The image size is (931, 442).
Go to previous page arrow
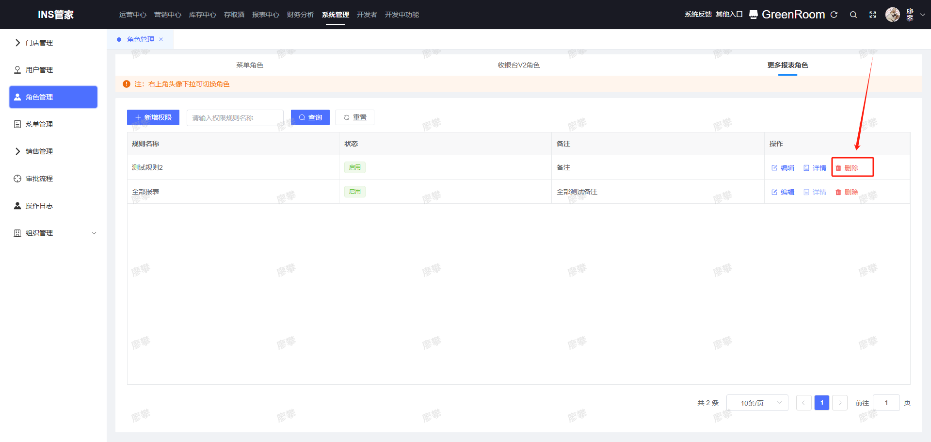804,403
